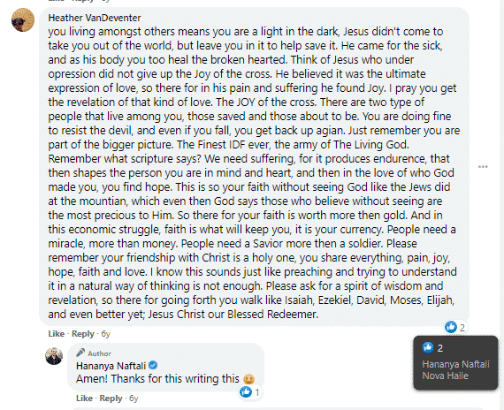Image resolution: width=504 pixels, height=410 pixels.
Task: Open Hananya Naftali's name in the reply
Action: [111, 366]
